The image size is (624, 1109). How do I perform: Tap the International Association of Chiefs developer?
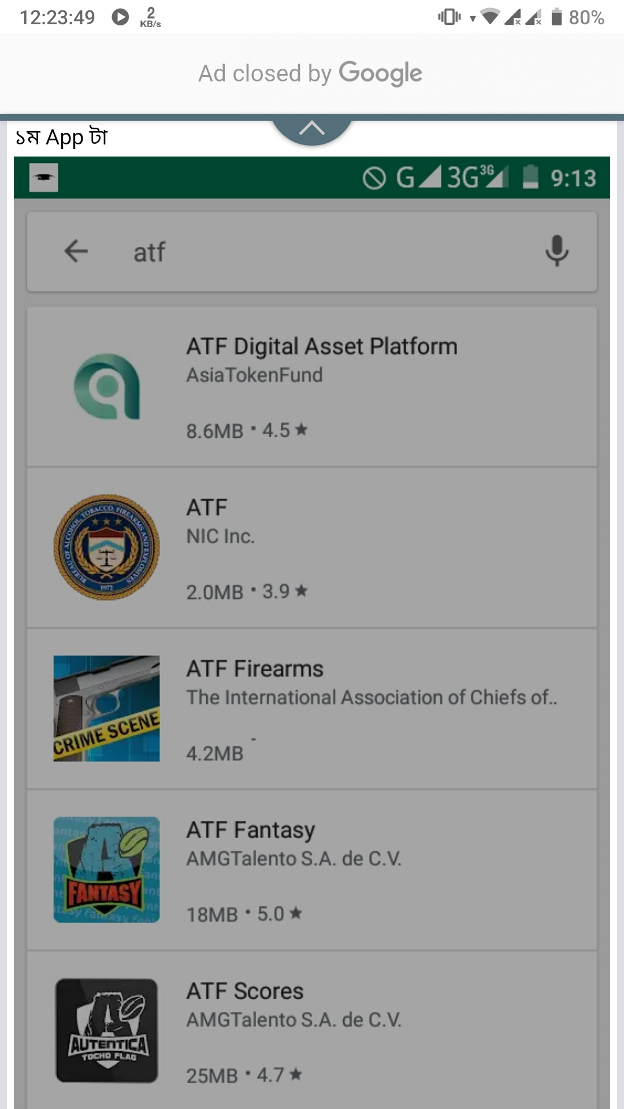coord(372,697)
